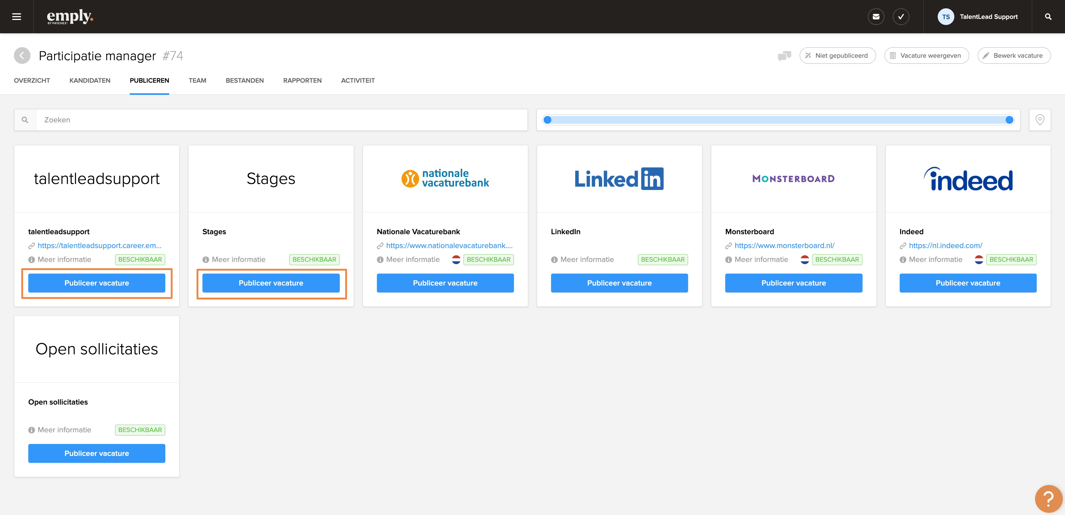Click Bewerk vacature button
Screen dimensions: 1065x515
pos(1014,55)
